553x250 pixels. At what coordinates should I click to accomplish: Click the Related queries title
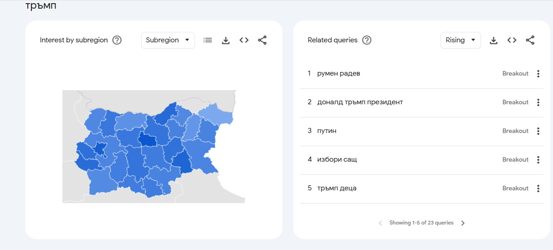tap(333, 40)
